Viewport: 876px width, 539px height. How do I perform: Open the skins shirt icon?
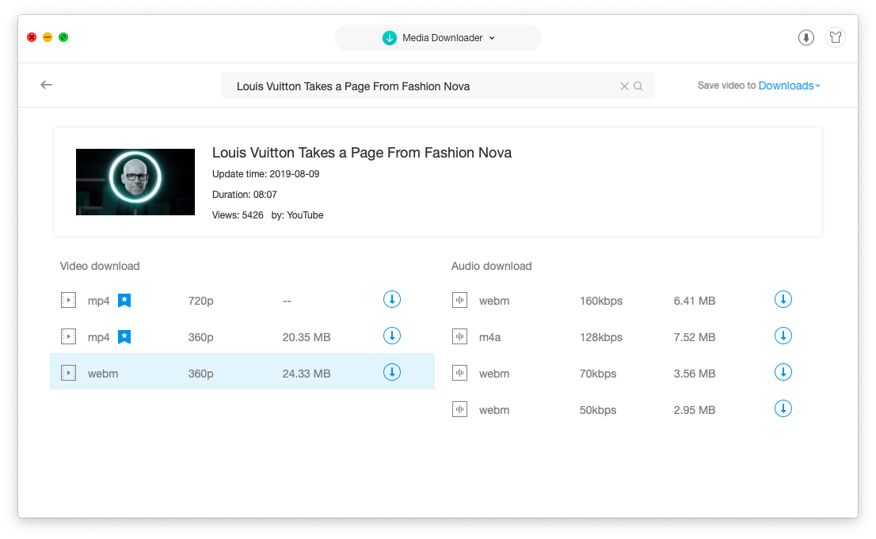tap(836, 37)
